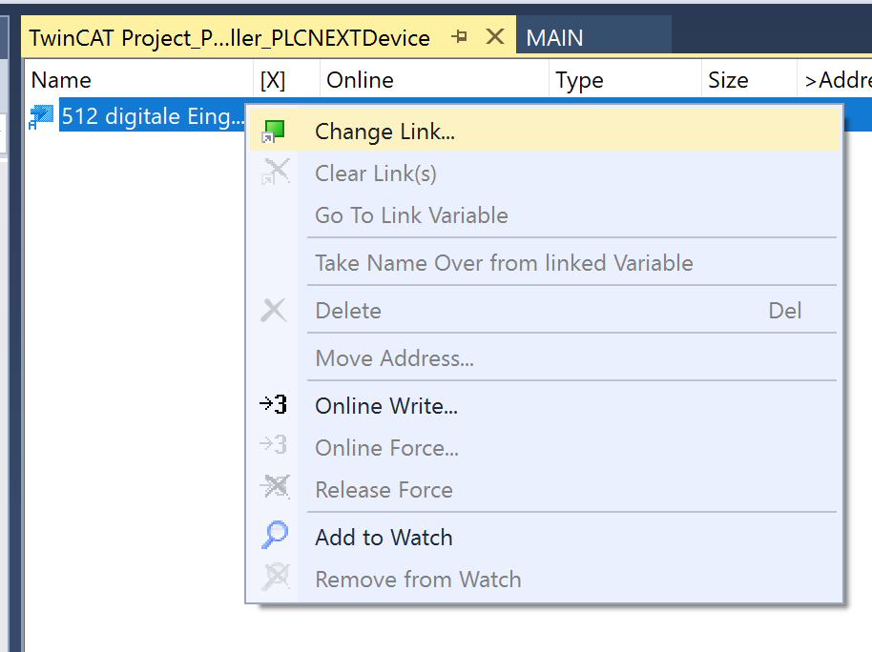872x652 pixels.
Task: Click the Remove from Watch crossed icon
Action: (x=276, y=577)
